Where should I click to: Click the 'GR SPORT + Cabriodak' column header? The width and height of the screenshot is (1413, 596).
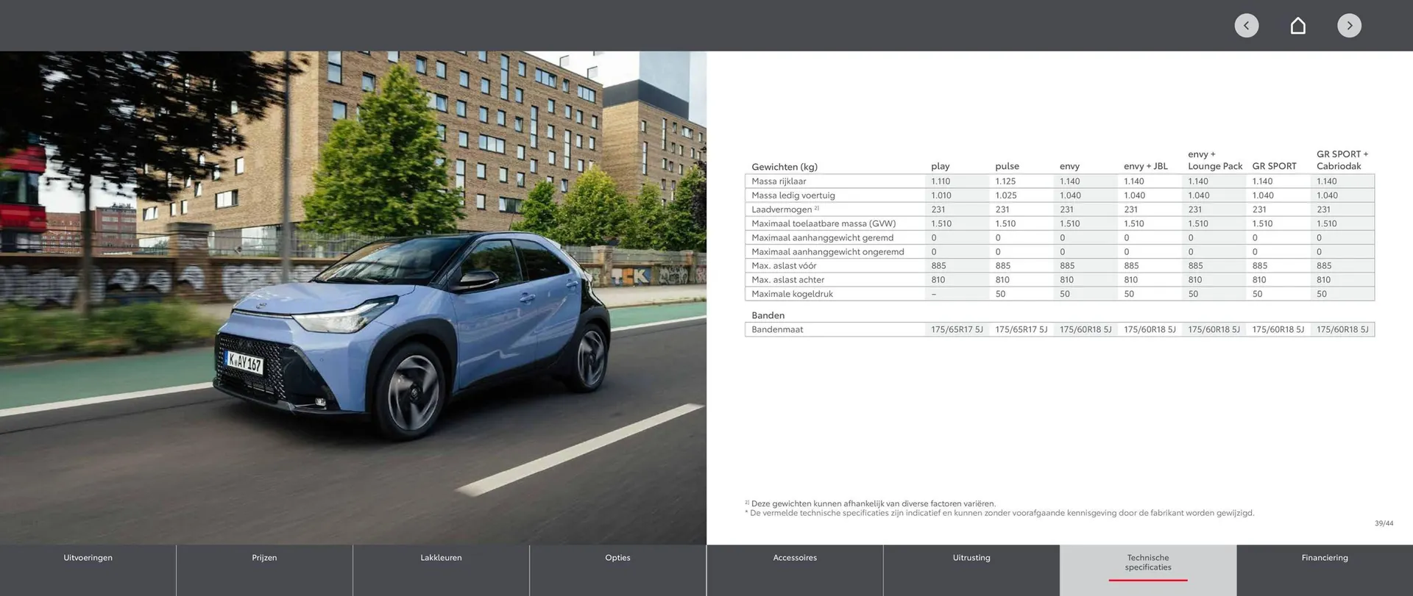pos(1342,160)
